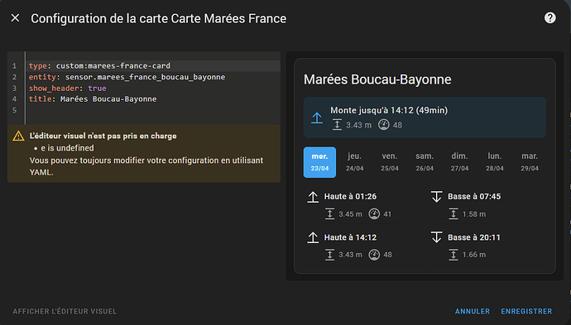The image size is (571, 325).
Task: Click the height icon beside 3.43 m in current status
Action: point(337,125)
